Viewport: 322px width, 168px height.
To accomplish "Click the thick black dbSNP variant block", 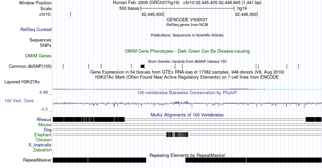I will click(x=142, y=66).
